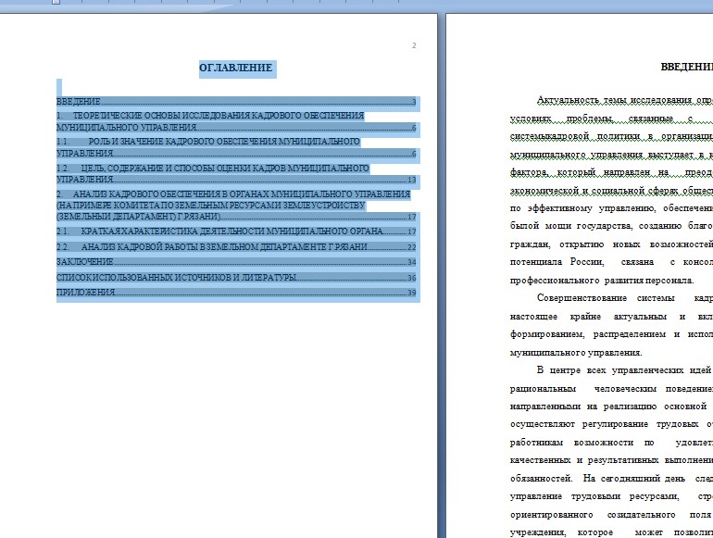This screenshot has height=538, width=713.
Task: Follow the ТЕОРЕТИЧЕСКИЕ ОСНОВЫ ИССЛЕДОВАНИЯ chapter entry
Action: point(236,121)
